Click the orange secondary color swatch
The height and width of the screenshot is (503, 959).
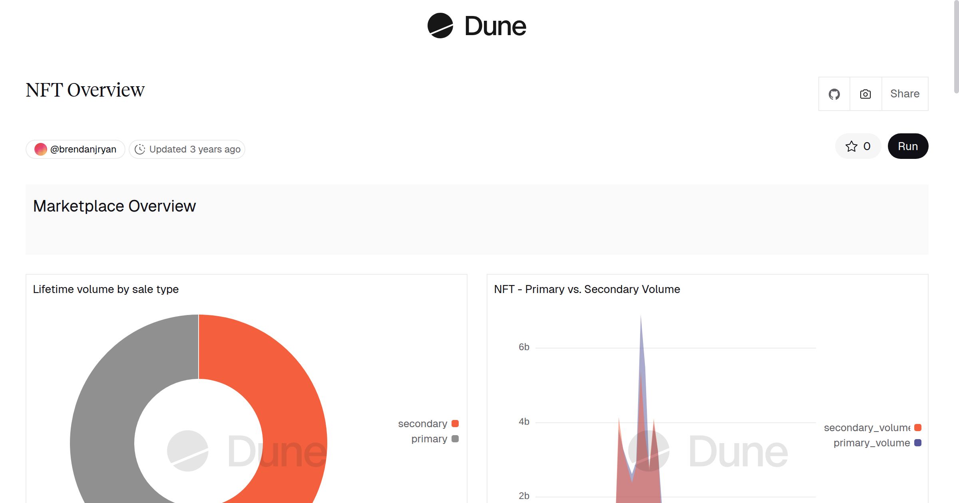click(x=455, y=424)
